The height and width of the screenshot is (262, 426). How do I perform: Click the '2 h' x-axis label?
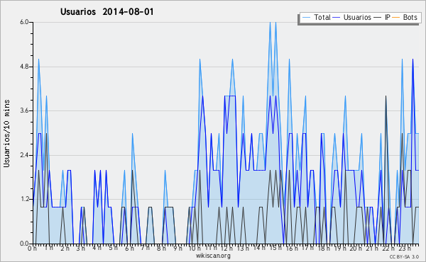[65, 249]
